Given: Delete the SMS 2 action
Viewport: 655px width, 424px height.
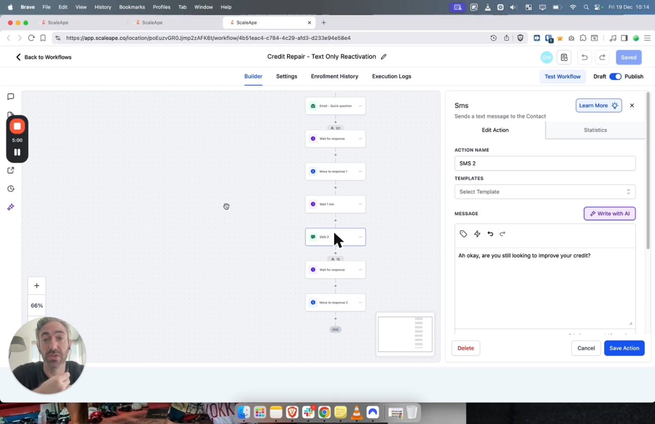Looking at the screenshot, I should (465, 348).
